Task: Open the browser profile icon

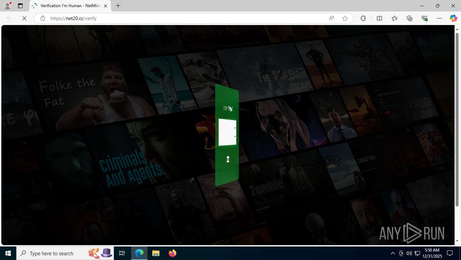Action: tap(7, 6)
